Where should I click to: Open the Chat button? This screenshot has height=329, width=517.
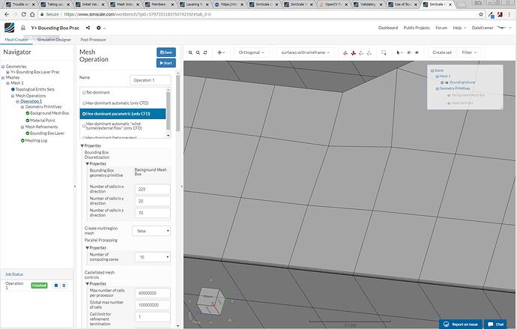495,325
